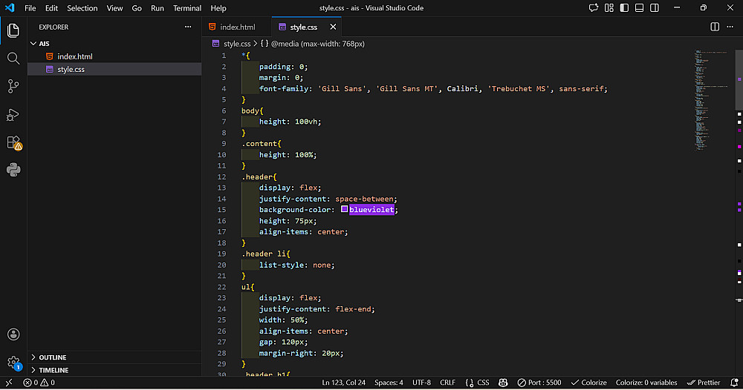Open the Search view in activity bar

[x=13, y=59]
